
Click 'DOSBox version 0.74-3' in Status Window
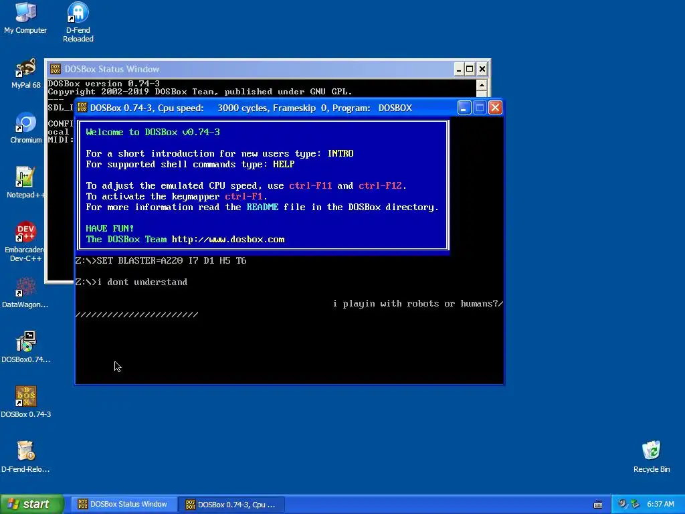click(104, 83)
